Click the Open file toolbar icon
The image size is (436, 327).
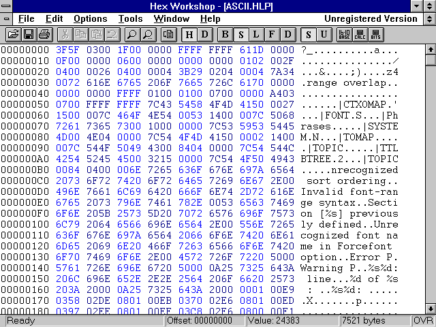13,34
